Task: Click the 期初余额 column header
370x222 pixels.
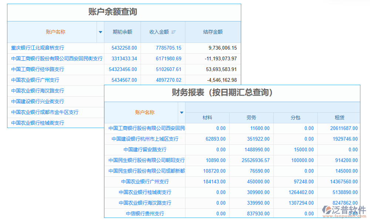Action: tap(122, 32)
